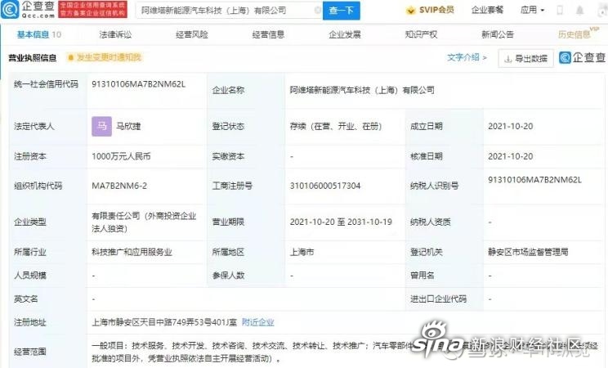Select 有限责任公司 enterprise type text
This screenshot has height=368, width=608.
click(x=144, y=222)
